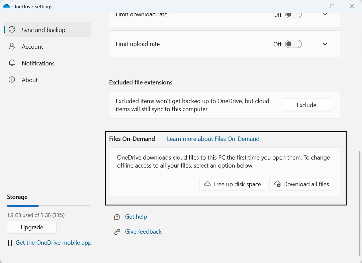Click the person icon beside Account
Screen dimensions: 362x263
coord(12,46)
